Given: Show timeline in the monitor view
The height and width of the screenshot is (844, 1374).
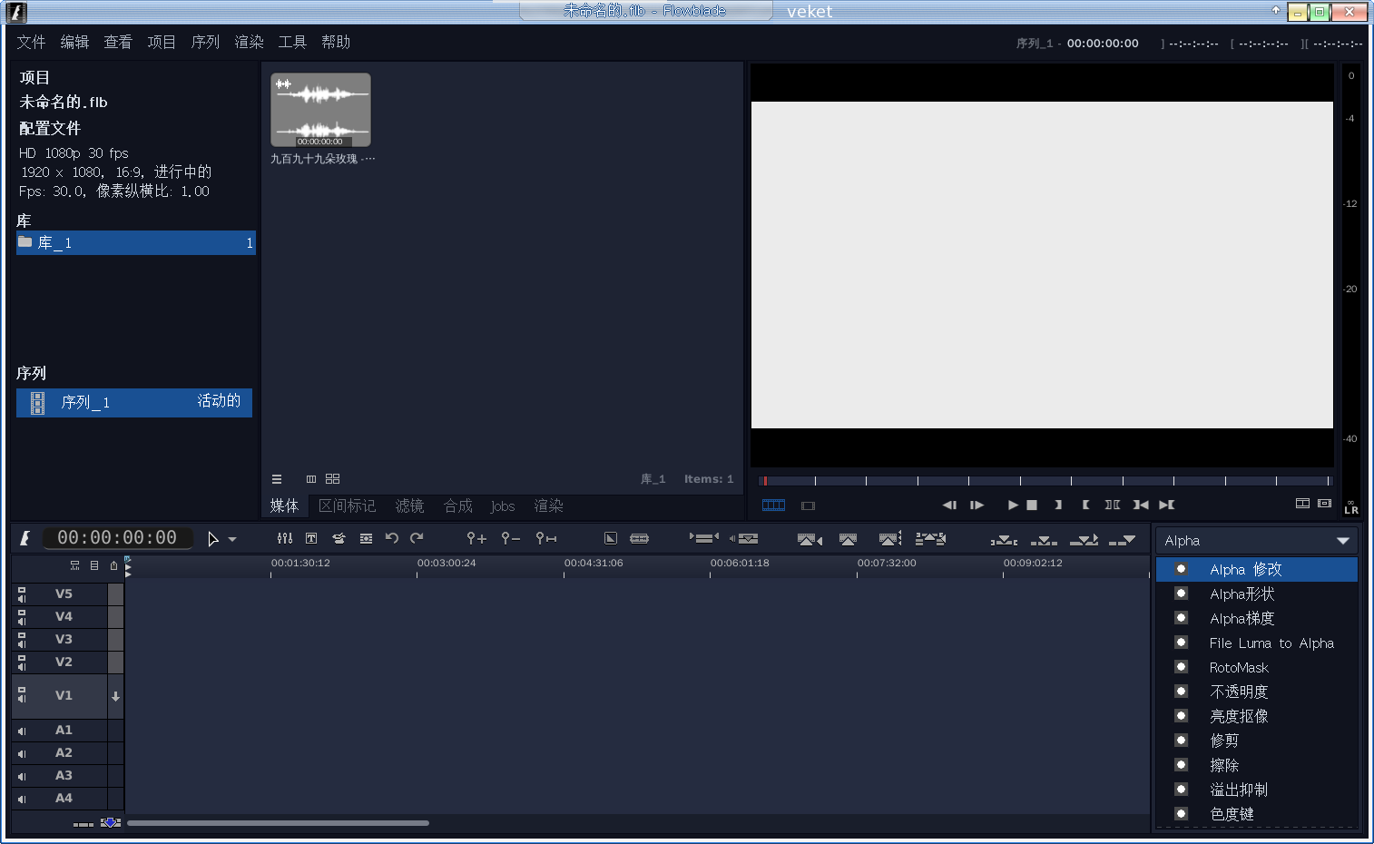Looking at the screenshot, I should 773,505.
